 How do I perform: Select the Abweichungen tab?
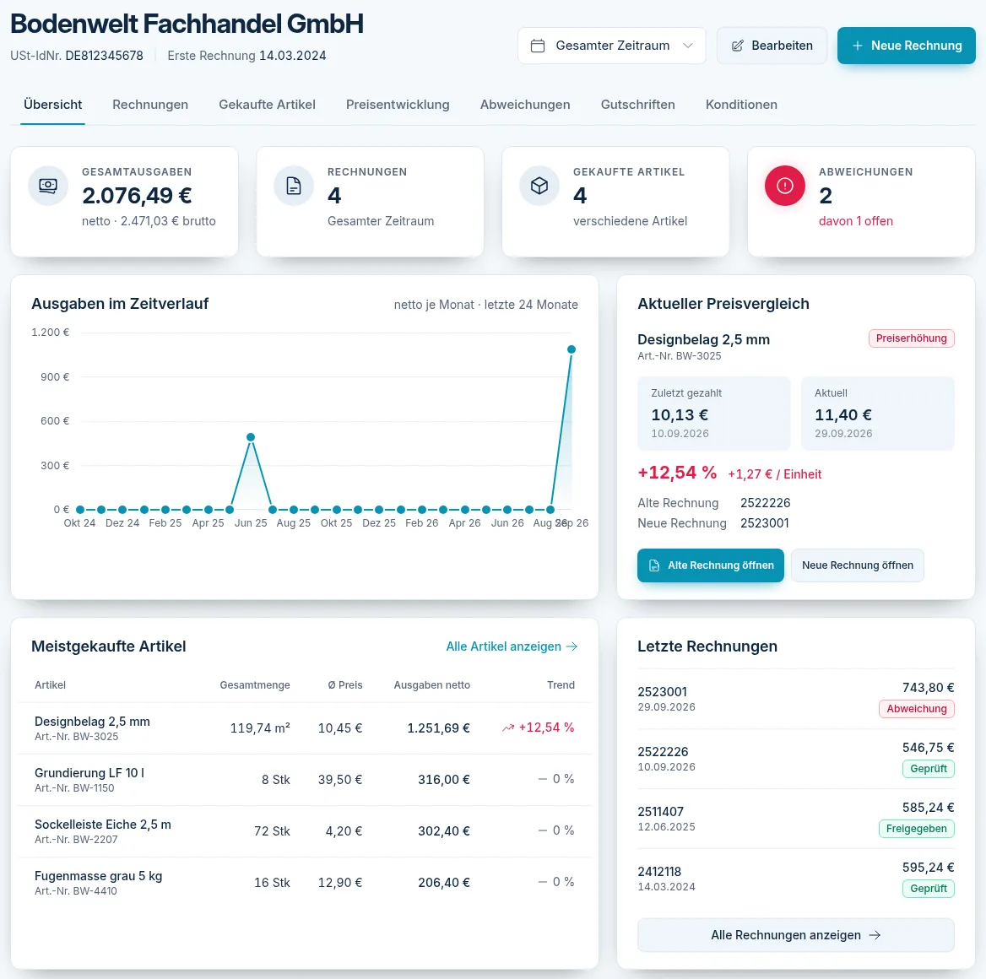[525, 105]
